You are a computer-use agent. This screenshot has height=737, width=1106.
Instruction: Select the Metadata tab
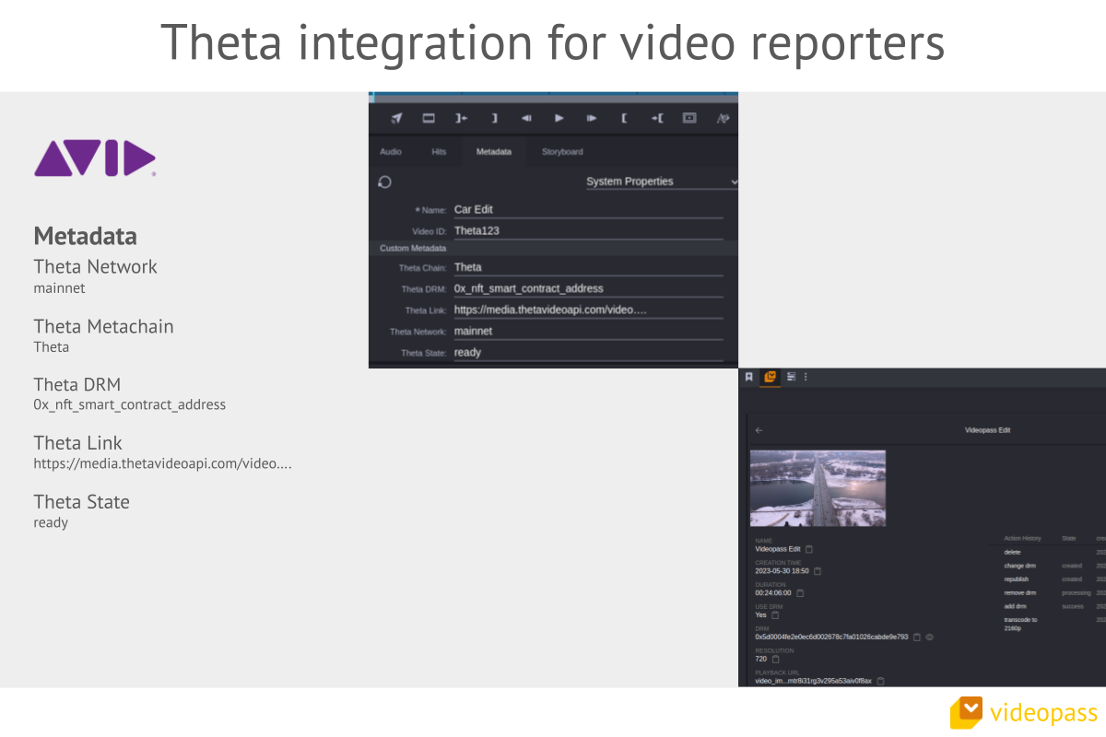pos(494,151)
